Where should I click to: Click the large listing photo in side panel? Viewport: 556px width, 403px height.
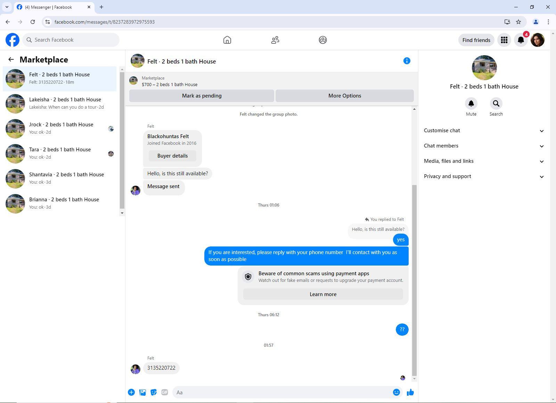[484, 67]
